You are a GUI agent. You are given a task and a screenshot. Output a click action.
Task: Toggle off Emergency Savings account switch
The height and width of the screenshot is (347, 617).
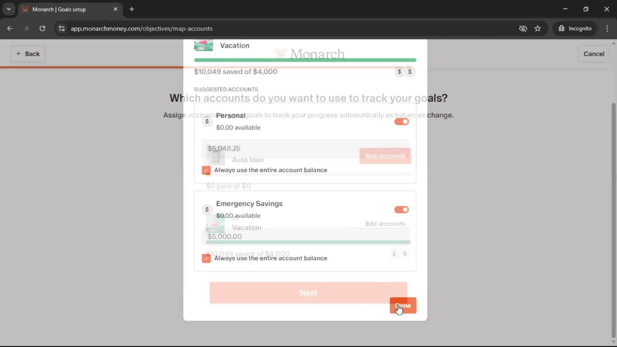pos(401,209)
